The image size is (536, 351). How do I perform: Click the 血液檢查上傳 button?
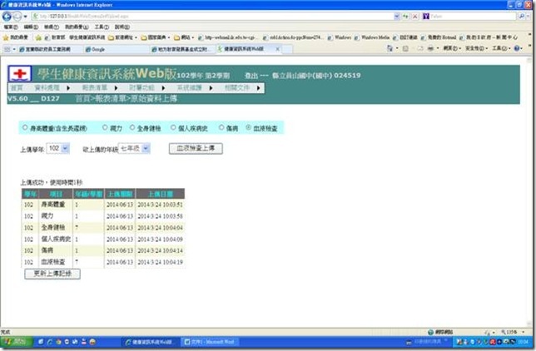[195, 147]
